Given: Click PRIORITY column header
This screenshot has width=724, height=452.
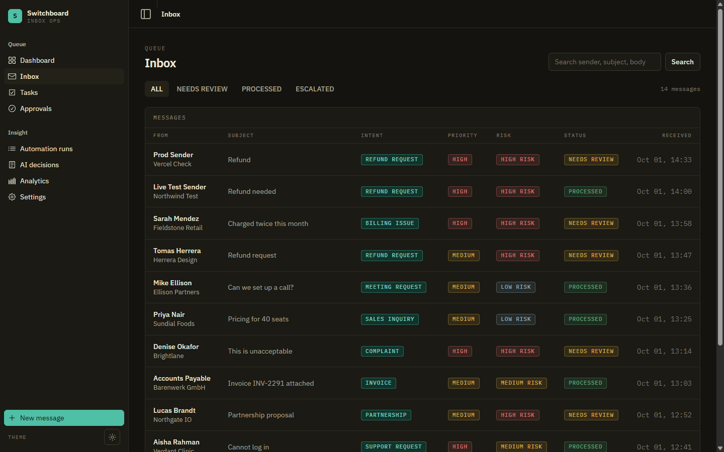Looking at the screenshot, I should [463, 136].
